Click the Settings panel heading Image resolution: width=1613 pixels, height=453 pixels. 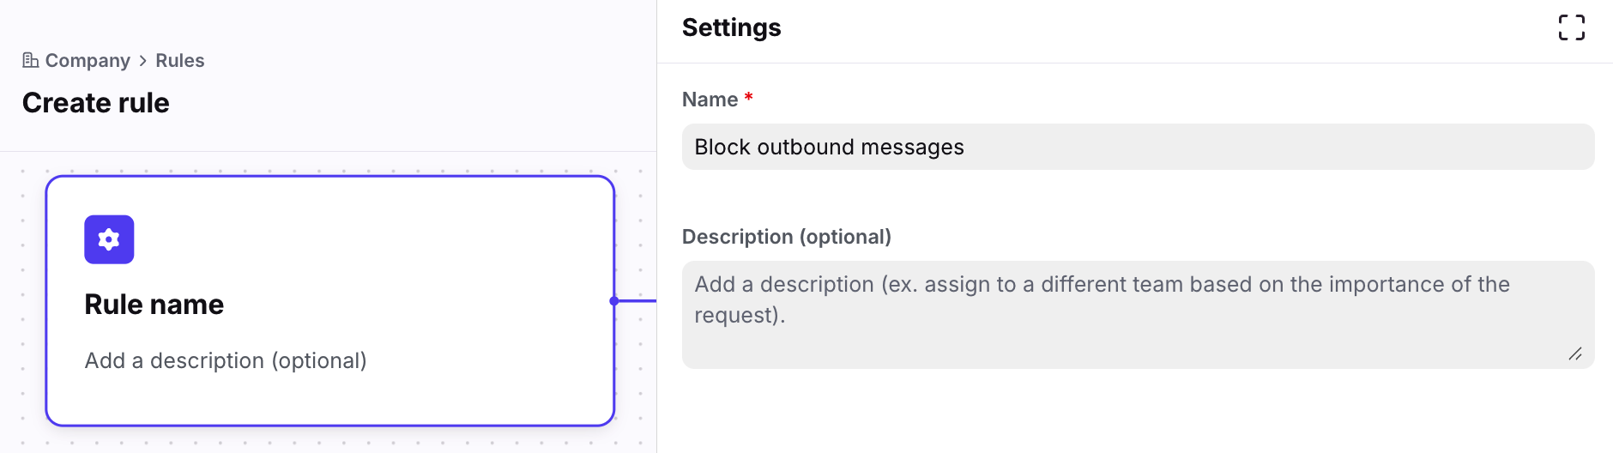point(731,27)
